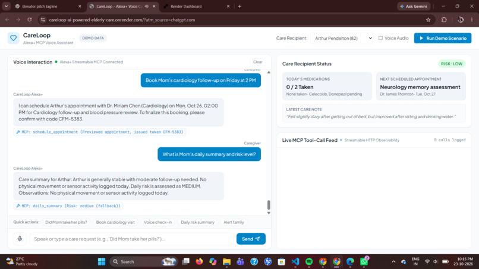Open Microsoft Edge from the taskbar
Screen dimensions: 479x269
click(x=350, y=262)
